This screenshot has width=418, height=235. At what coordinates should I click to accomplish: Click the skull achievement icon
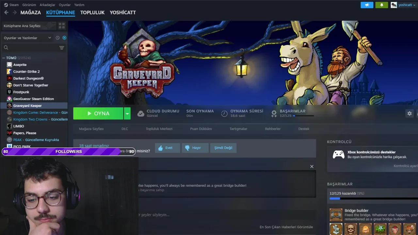pos(351,229)
